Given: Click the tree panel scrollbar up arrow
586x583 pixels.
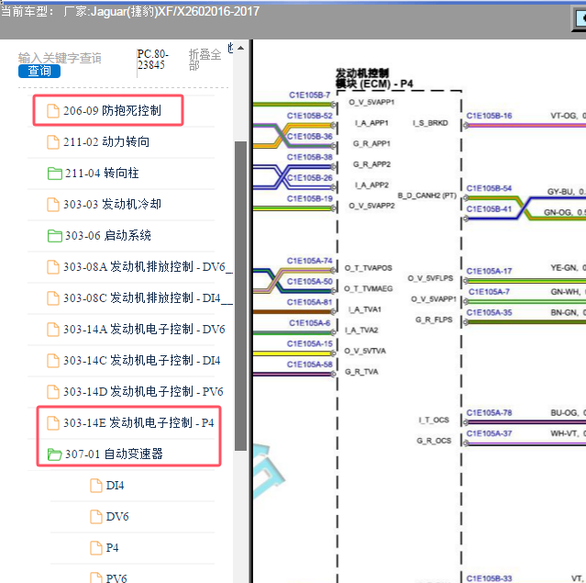Looking at the screenshot, I should tap(241, 48).
